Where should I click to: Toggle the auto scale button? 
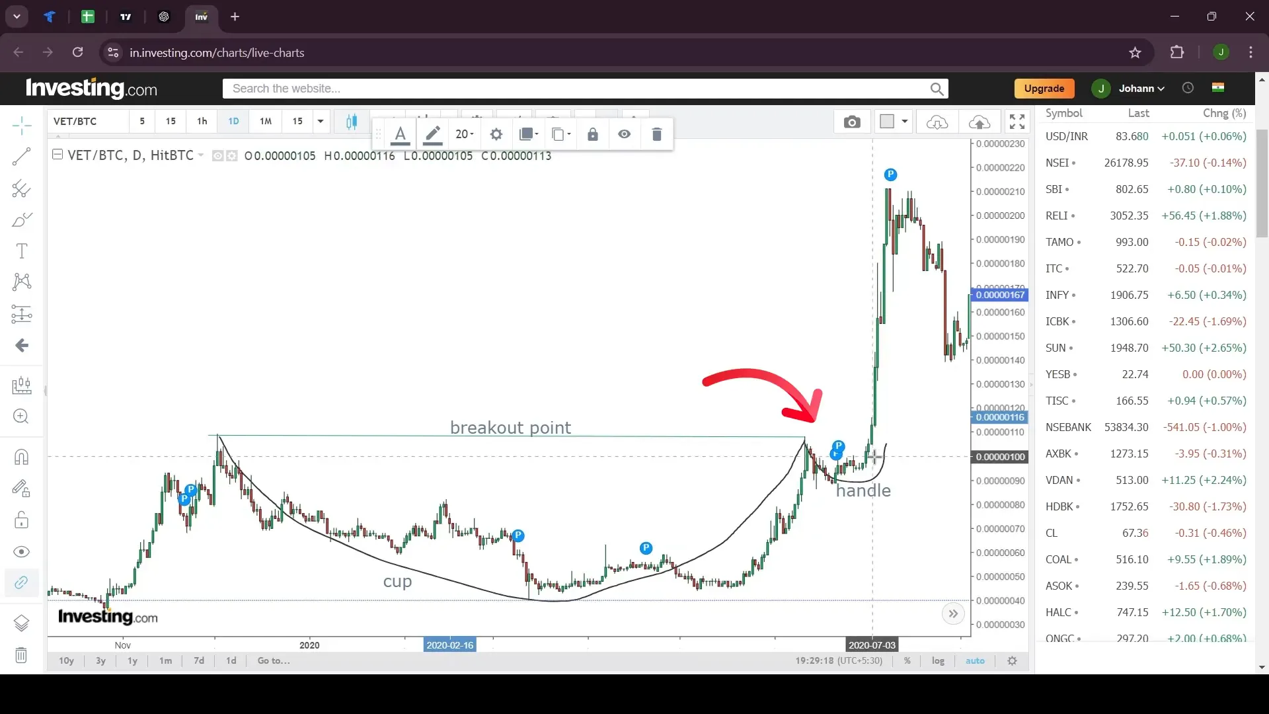click(974, 661)
